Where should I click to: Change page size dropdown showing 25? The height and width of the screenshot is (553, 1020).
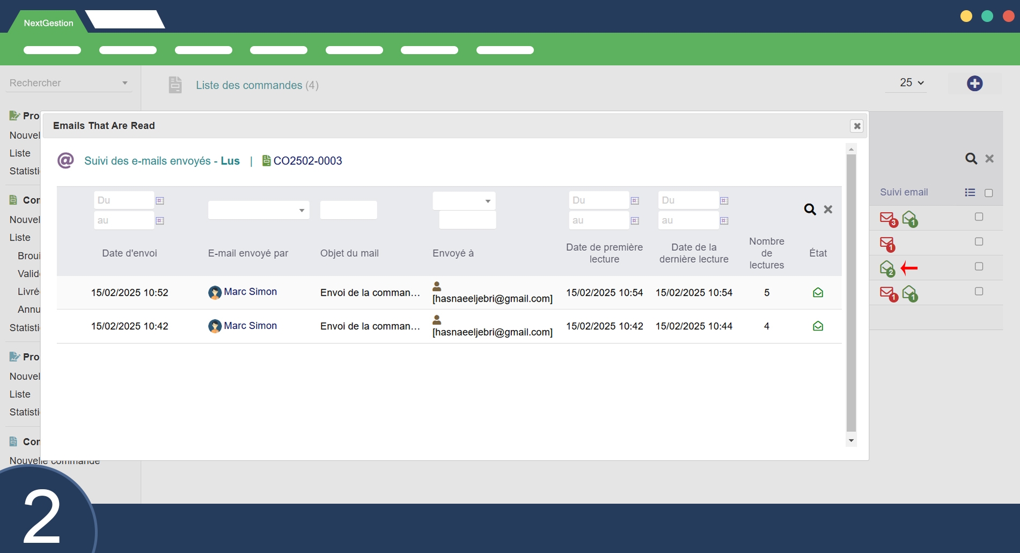[911, 83]
